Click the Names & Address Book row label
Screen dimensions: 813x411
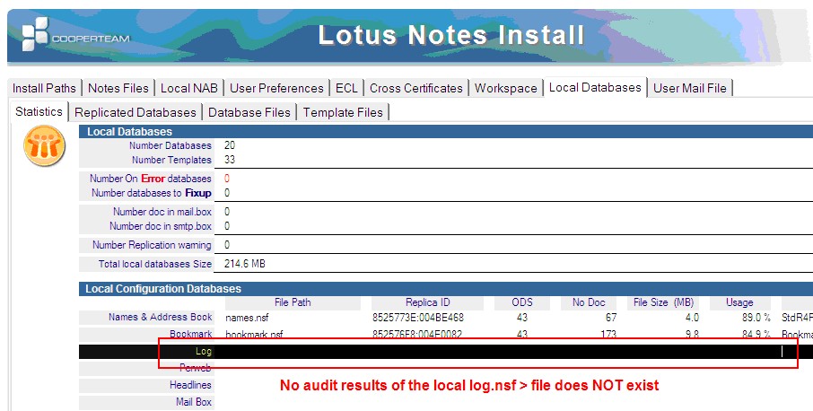[161, 317]
